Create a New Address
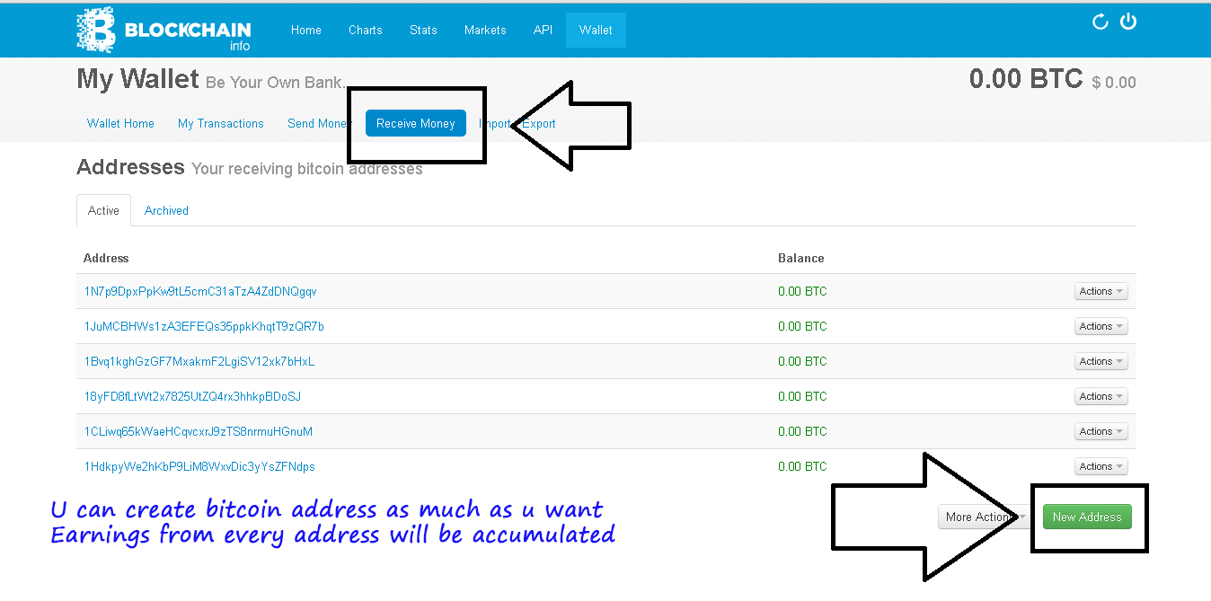1211x601 pixels. tap(1086, 517)
